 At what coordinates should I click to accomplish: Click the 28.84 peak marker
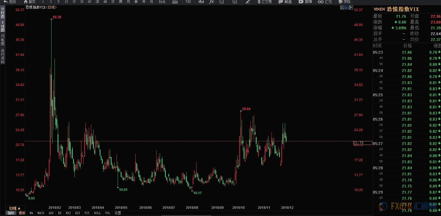pos(246,109)
